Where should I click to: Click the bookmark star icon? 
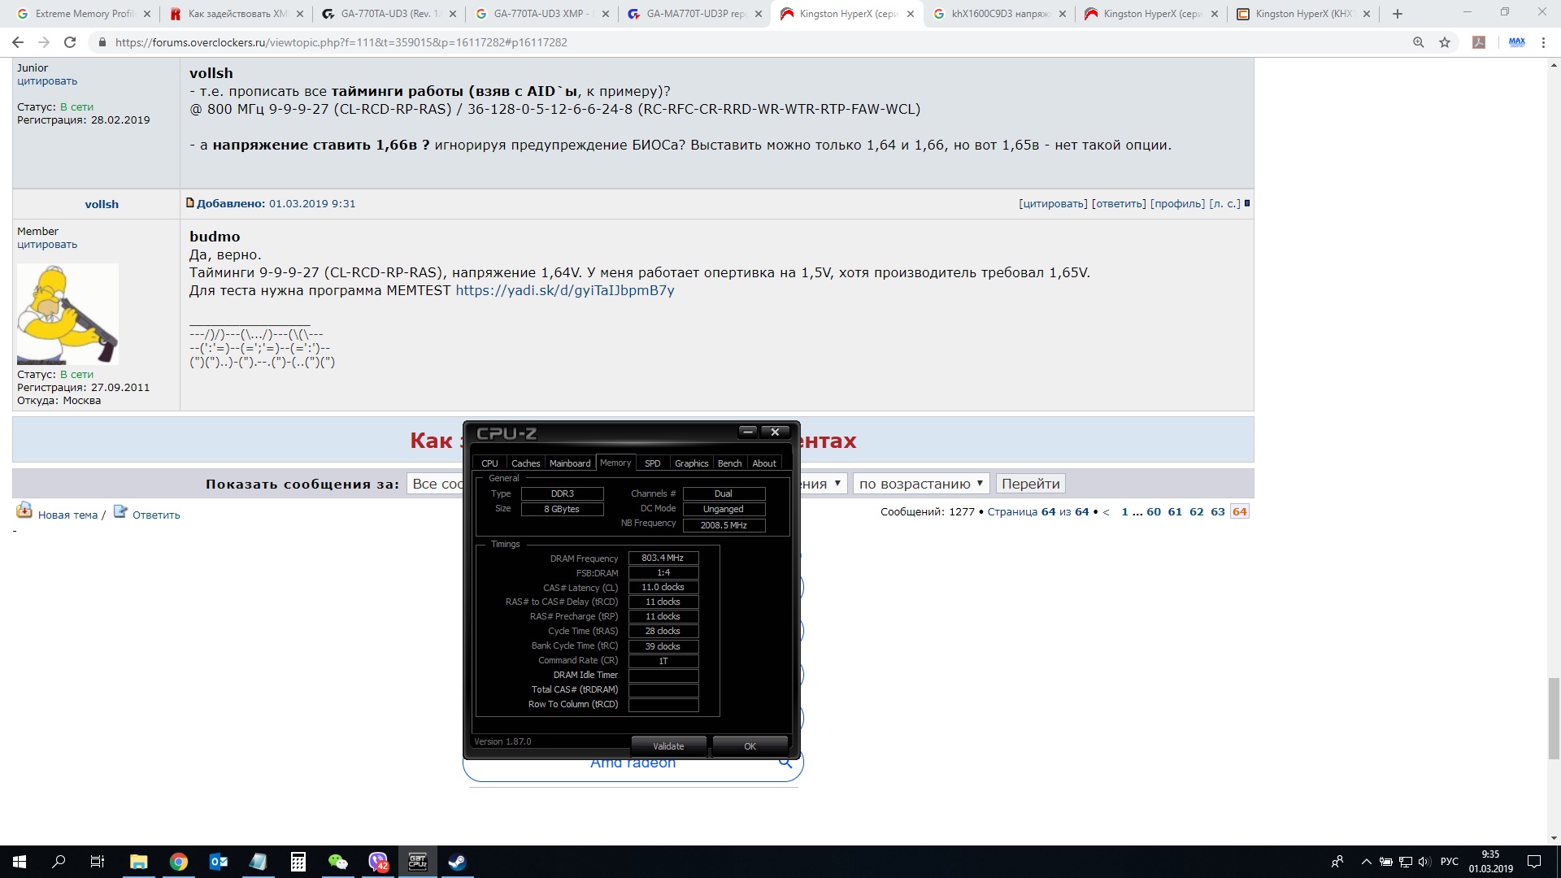(x=1445, y=42)
